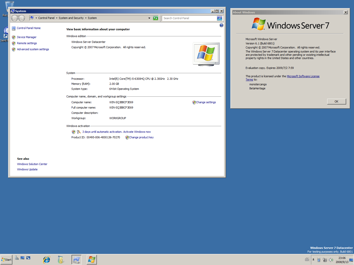Select System and Security in the breadcrumb
Screen dimensions: 354x265
click(71, 18)
